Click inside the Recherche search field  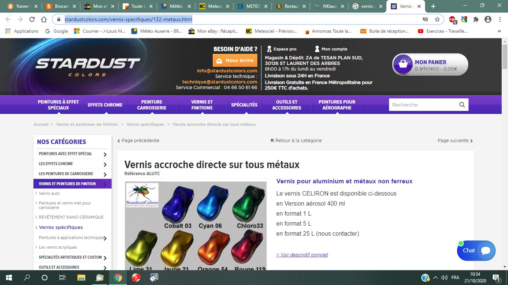click(x=423, y=105)
